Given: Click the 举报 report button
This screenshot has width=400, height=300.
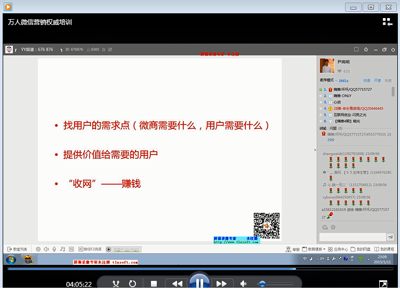Looking at the screenshot, I should click(292, 249).
